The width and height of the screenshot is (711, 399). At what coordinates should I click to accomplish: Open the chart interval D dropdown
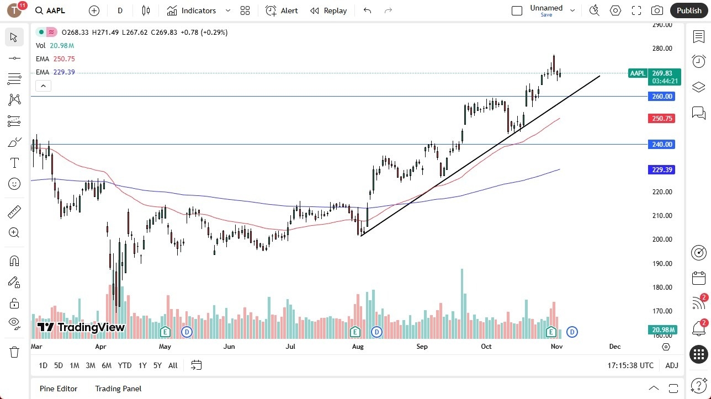click(120, 10)
